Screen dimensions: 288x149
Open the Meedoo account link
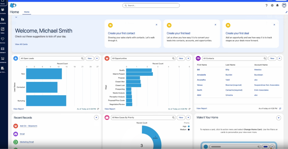coord(258,70)
